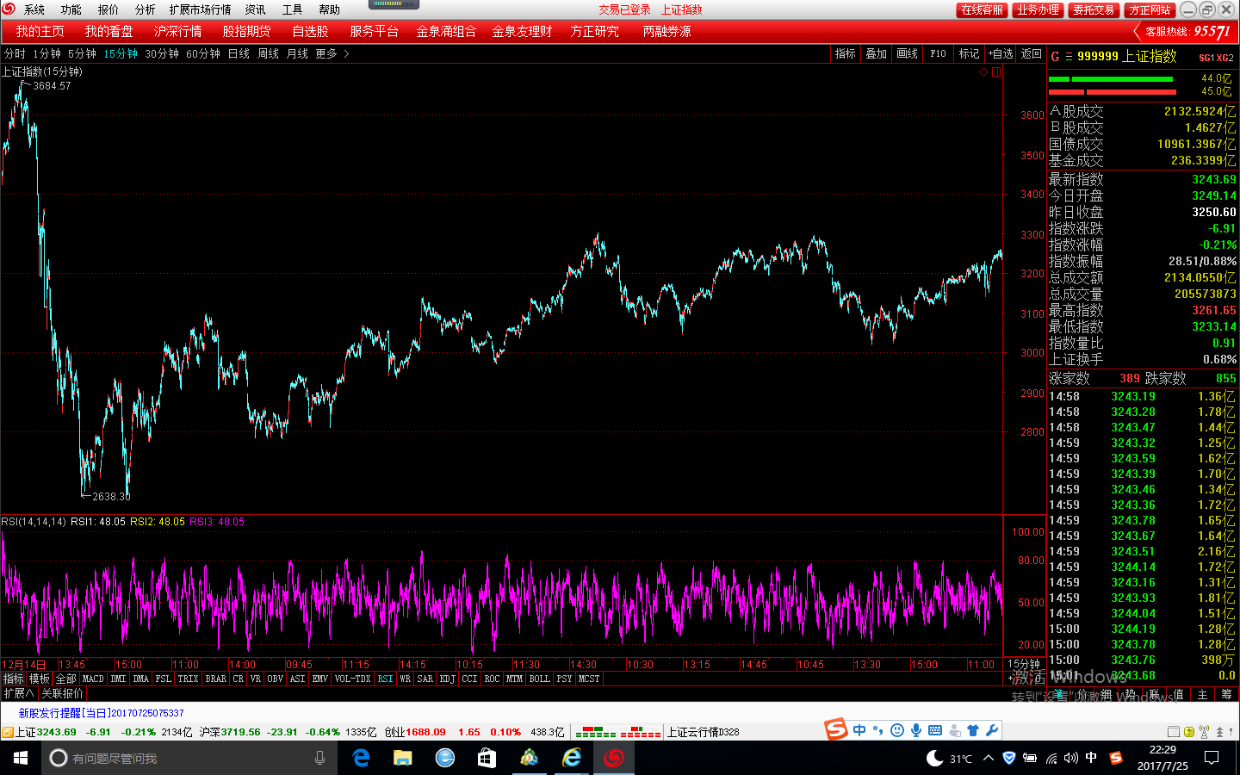Toggle Sogou Chinese/English 中 mode
This screenshot has width=1240, height=775.
[x=859, y=730]
